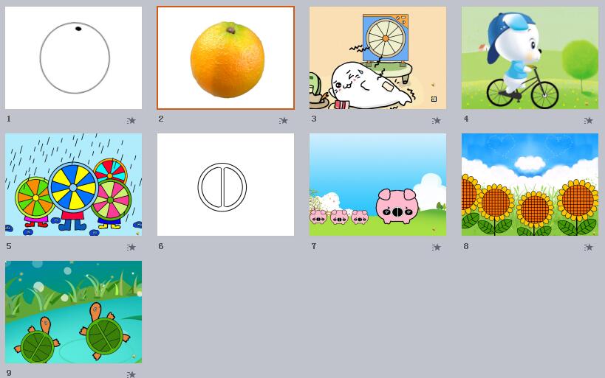605x378 pixels.
Task: Click animation star icon under slide 2
Action: click(283, 121)
